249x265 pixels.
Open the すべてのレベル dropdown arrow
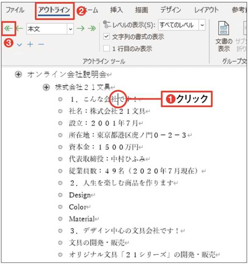pos(202,25)
